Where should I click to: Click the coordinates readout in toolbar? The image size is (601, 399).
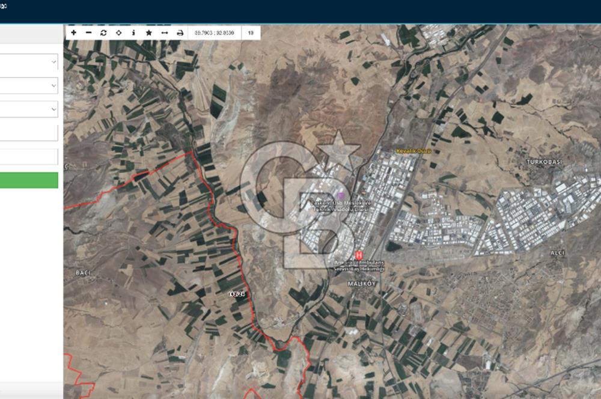tap(214, 32)
